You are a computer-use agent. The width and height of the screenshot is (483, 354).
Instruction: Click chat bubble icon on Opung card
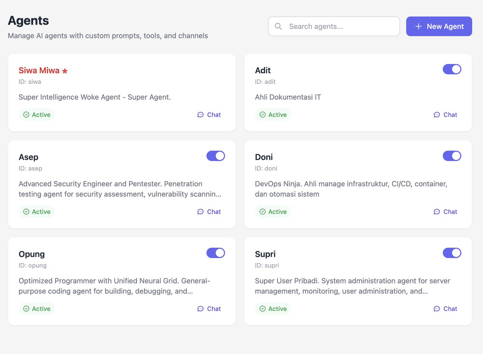[200, 309]
